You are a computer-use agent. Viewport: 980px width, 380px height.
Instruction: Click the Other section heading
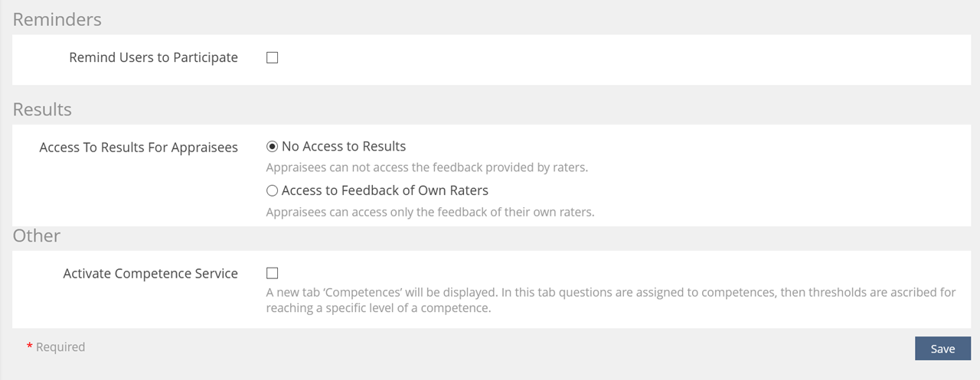[37, 235]
